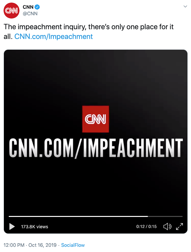Click the red CNN logo in the video
Screen dimensions: 191x252
pyautogui.click(x=95, y=119)
